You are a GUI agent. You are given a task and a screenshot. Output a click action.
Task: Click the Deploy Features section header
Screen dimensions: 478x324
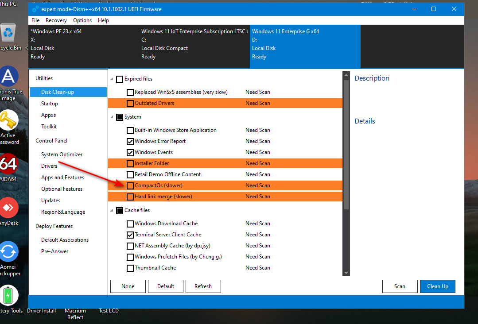(x=54, y=226)
